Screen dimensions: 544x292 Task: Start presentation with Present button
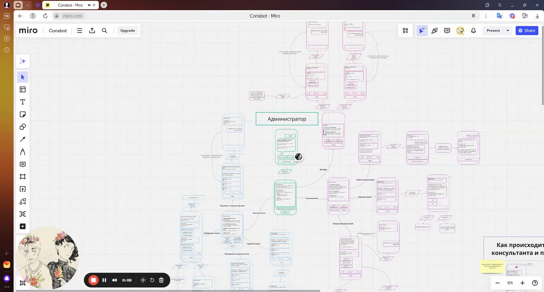coord(493,30)
